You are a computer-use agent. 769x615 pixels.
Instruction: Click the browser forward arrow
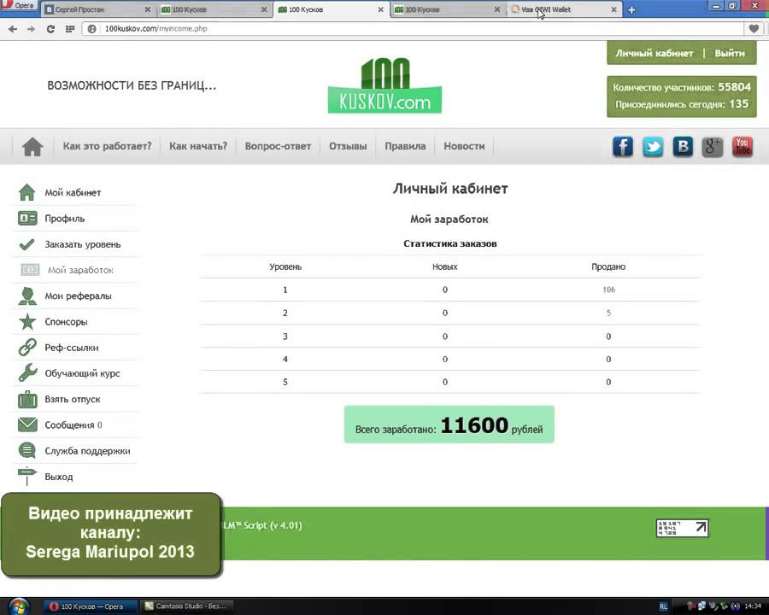[x=31, y=29]
